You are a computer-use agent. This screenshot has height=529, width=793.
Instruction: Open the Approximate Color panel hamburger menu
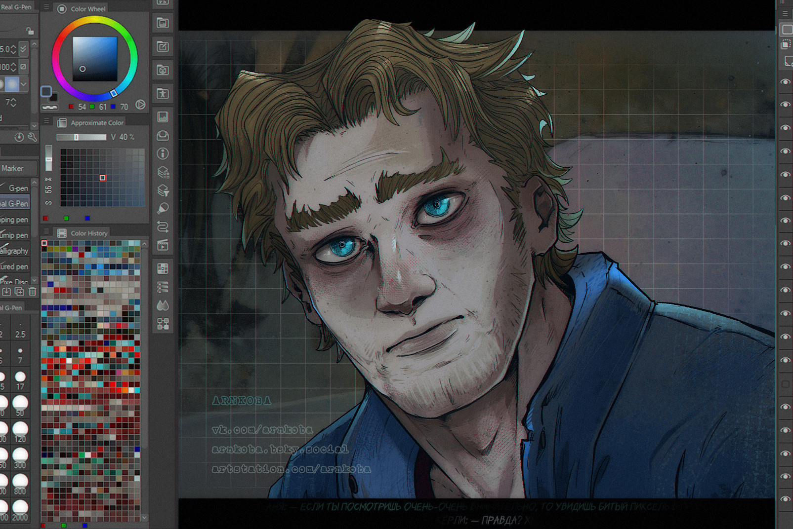click(46, 121)
